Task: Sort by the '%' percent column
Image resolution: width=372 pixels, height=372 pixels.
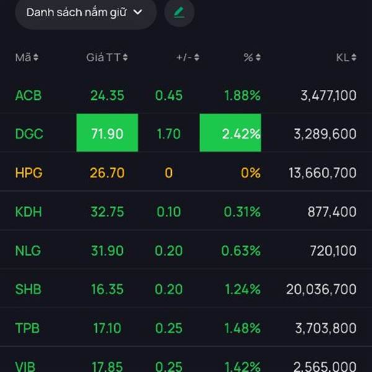Action: point(252,58)
